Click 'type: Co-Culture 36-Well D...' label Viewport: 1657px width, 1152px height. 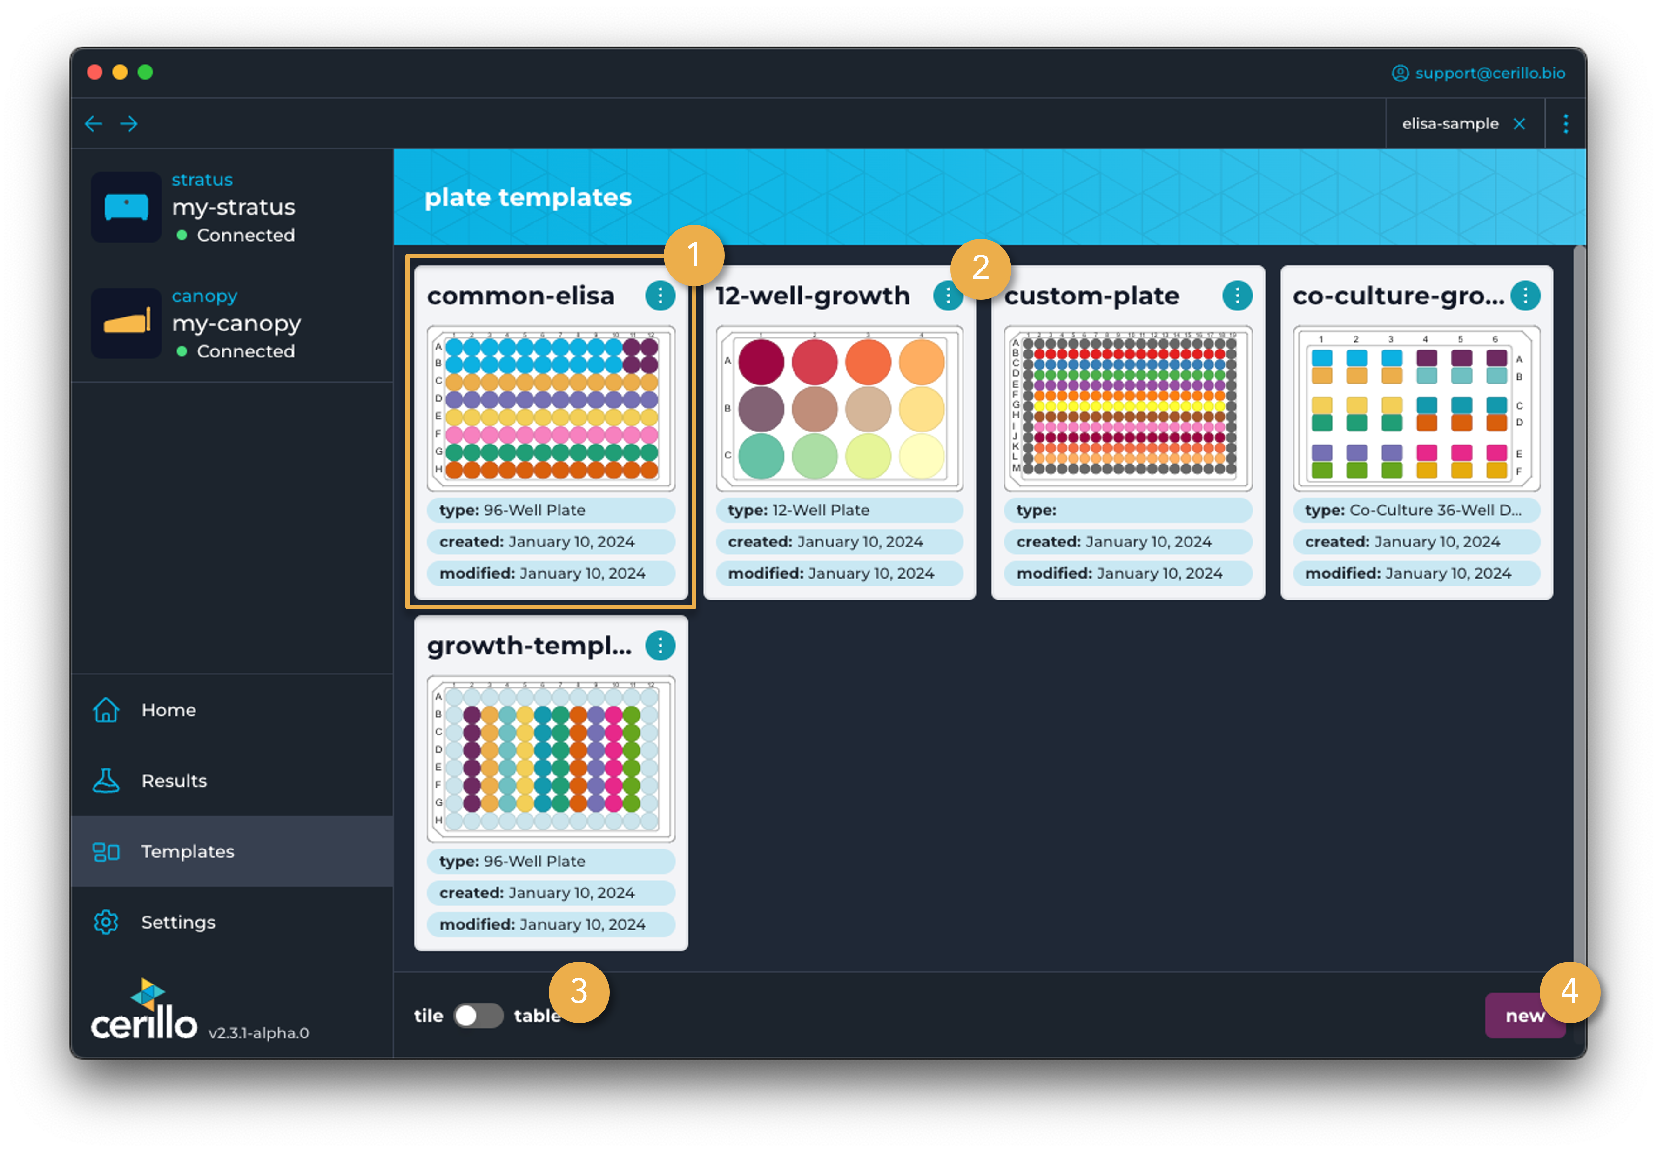(1416, 510)
